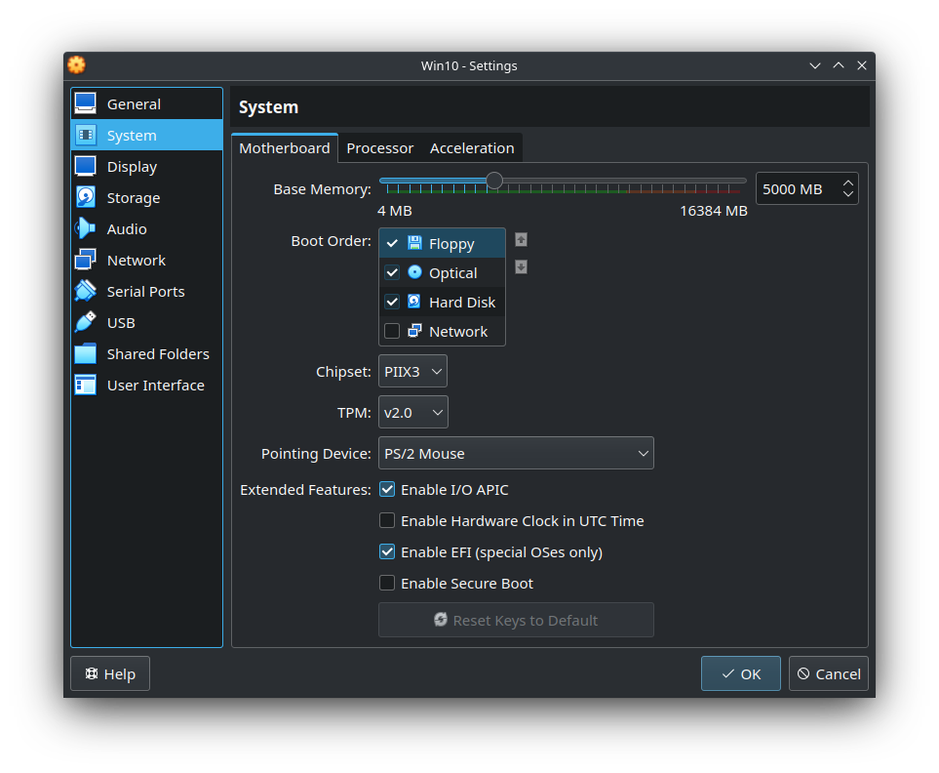Click the VirtualBox gear icon in title bar
The image size is (939, 773).
[77, 64]
